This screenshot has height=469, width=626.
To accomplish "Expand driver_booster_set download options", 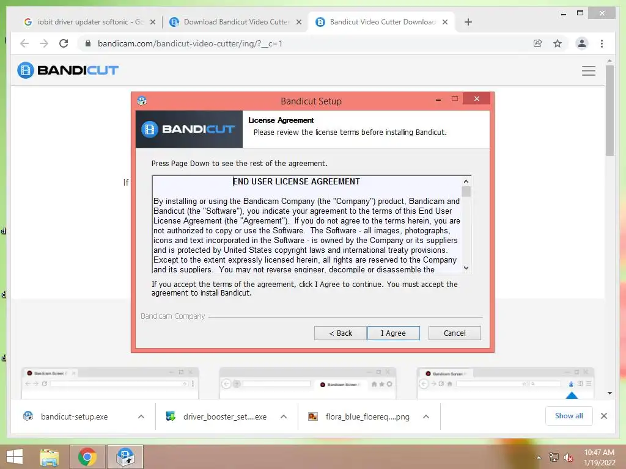I will (284, 416).
